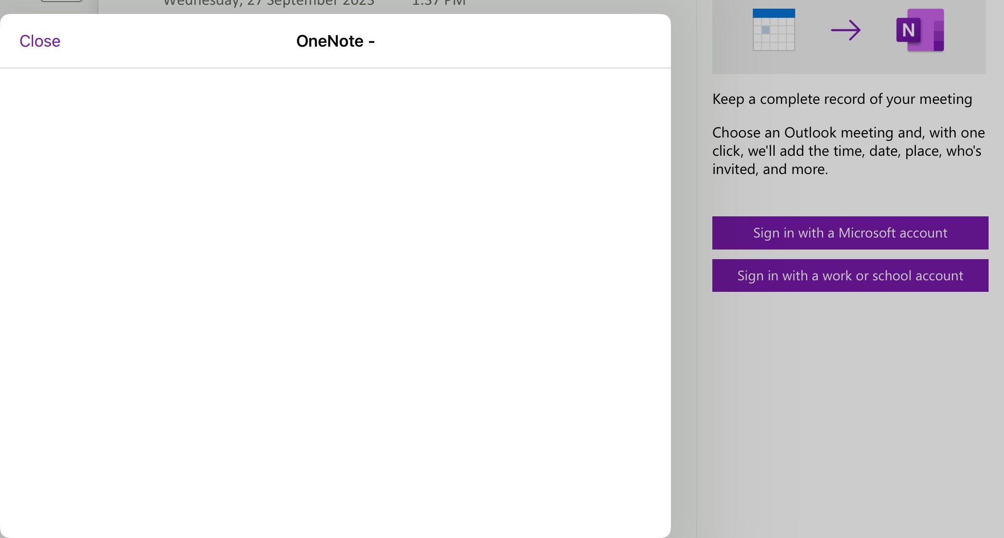Click 'Keep a complete record of your meeting' heading

click(842, 98)
